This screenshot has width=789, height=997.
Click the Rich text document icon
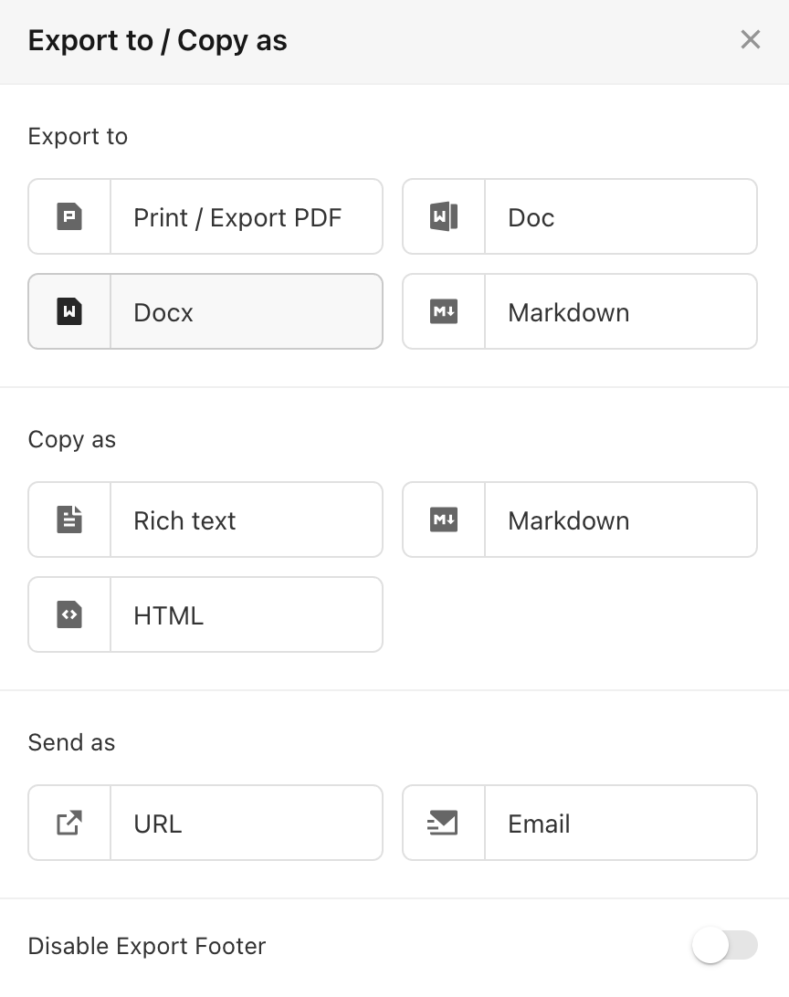pyautogui.click(x=69, y=519)
